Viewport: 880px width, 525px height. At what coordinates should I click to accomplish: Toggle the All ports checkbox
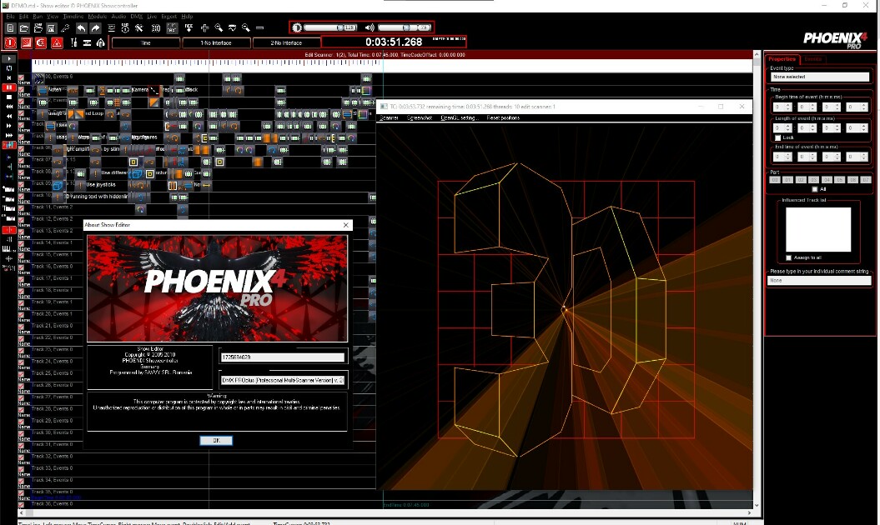click(815, 189)
